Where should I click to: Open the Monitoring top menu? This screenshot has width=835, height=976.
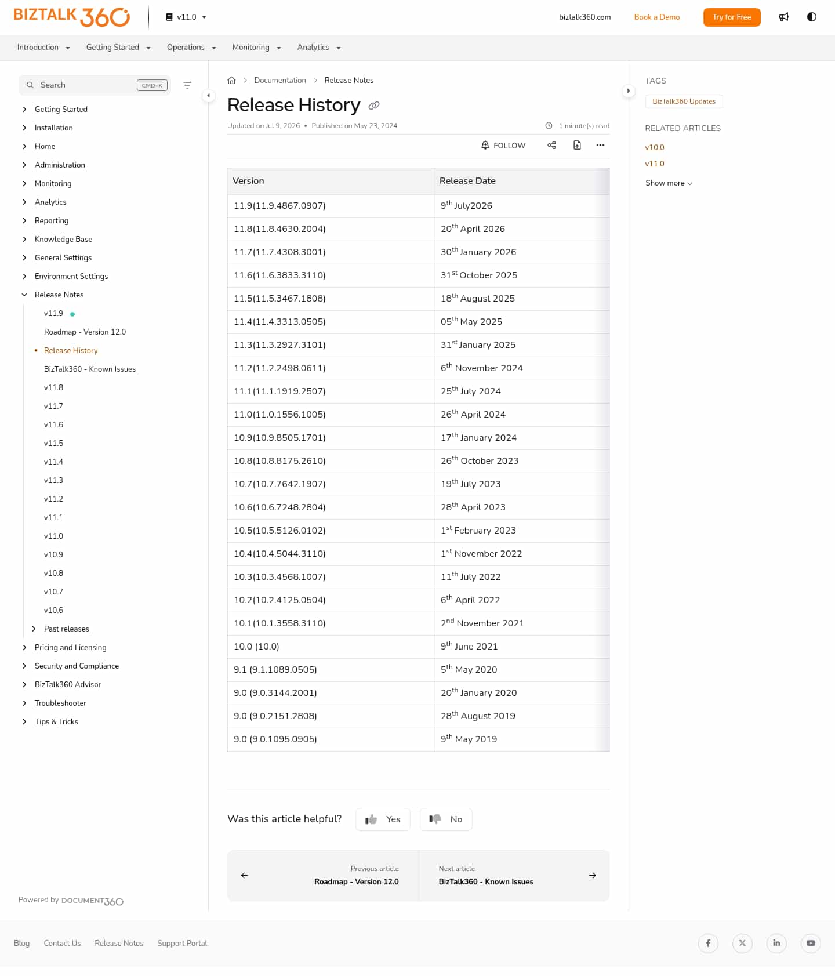point(257,48)
